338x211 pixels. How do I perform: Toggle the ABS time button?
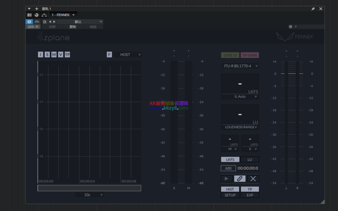[x=228, y=168]
